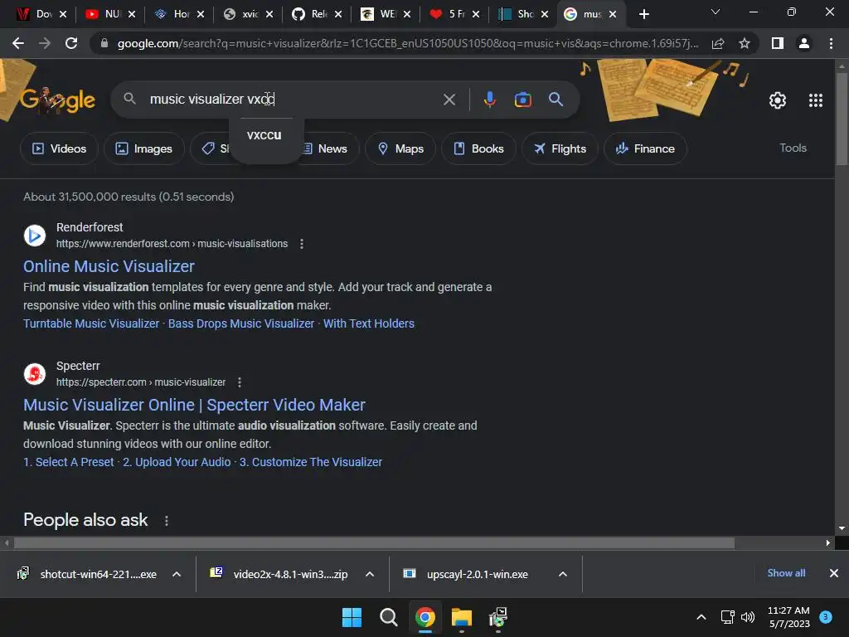
Task: Reload the current page
Action: click(71, 43)
